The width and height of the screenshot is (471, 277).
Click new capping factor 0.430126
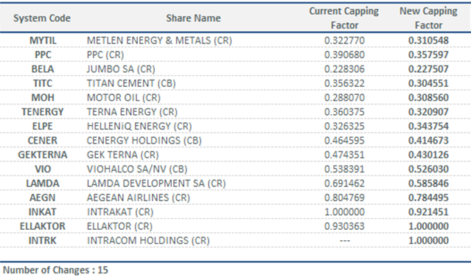point(429,155)
